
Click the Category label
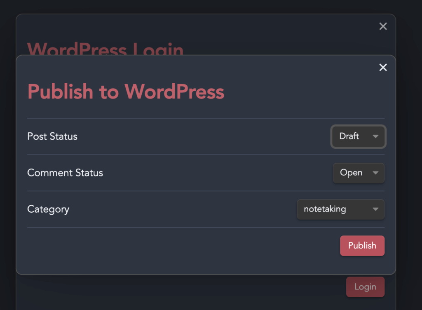pos(49,210)
